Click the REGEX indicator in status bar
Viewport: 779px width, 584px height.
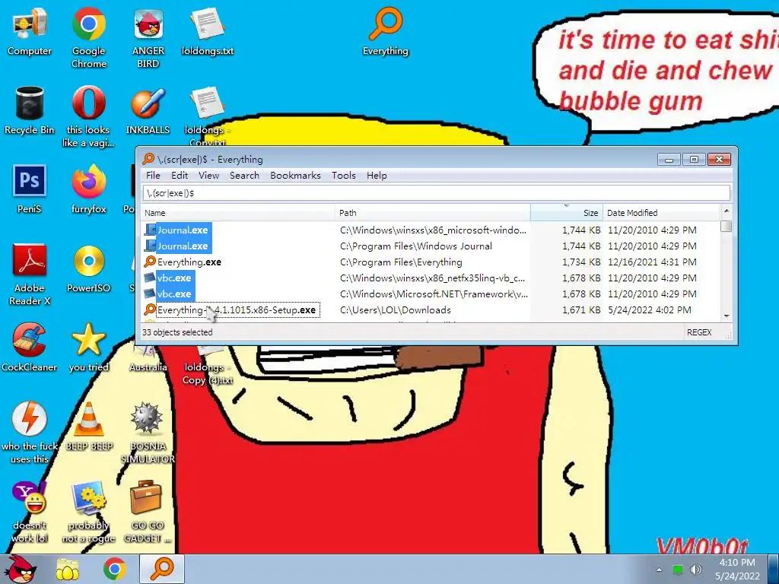699,332
